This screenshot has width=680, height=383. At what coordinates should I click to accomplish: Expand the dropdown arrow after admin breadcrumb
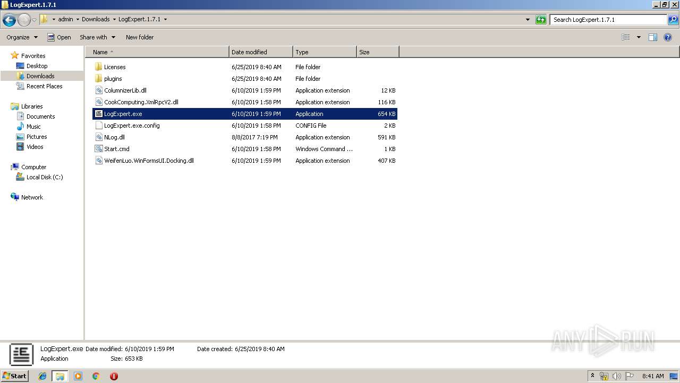pyautogui.click(x=78, y=19)
